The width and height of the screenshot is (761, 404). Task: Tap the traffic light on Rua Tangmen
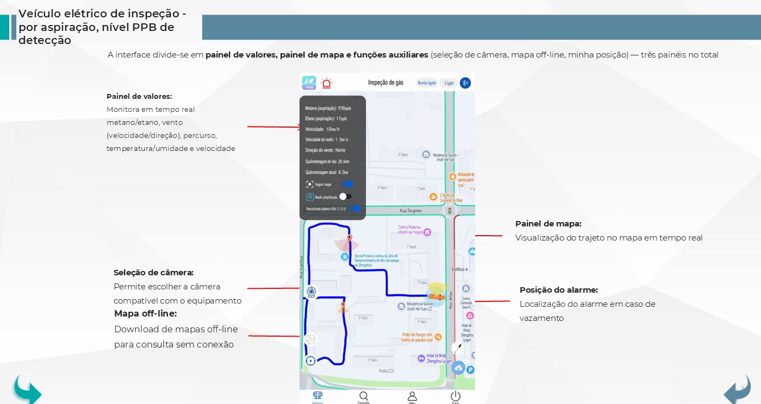click(x=449, y=211)
